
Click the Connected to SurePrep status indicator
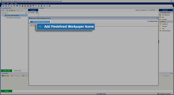[x=164, y=94]
